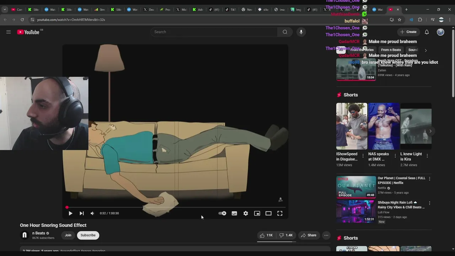Open Shibuya Night Rain Lofi thumbnail
This screenshot has width=455, height=256.
point(356,211)
